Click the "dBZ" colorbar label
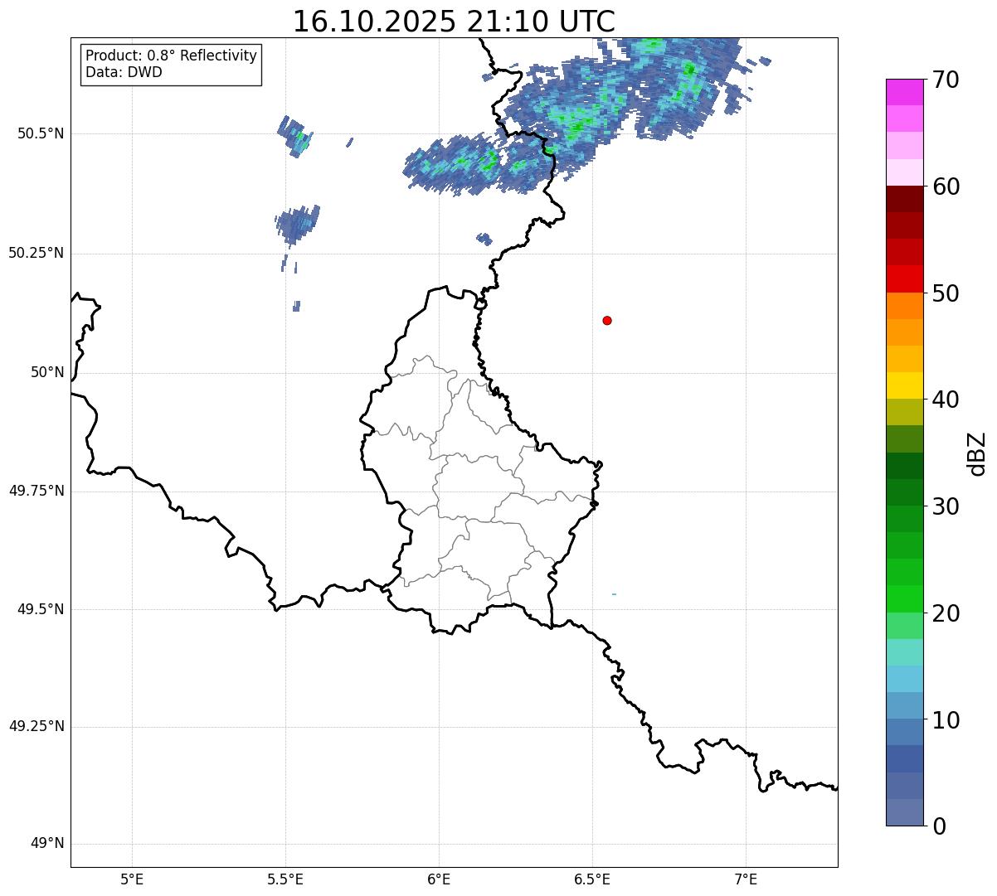This screenshot has width=997, height=896. [977, 453]
